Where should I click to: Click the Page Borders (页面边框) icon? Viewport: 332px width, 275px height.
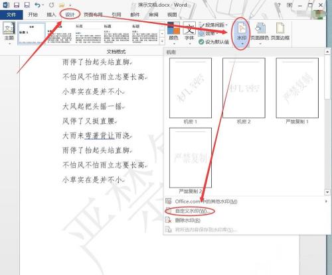pyautogui.click(x=280, y=32)
